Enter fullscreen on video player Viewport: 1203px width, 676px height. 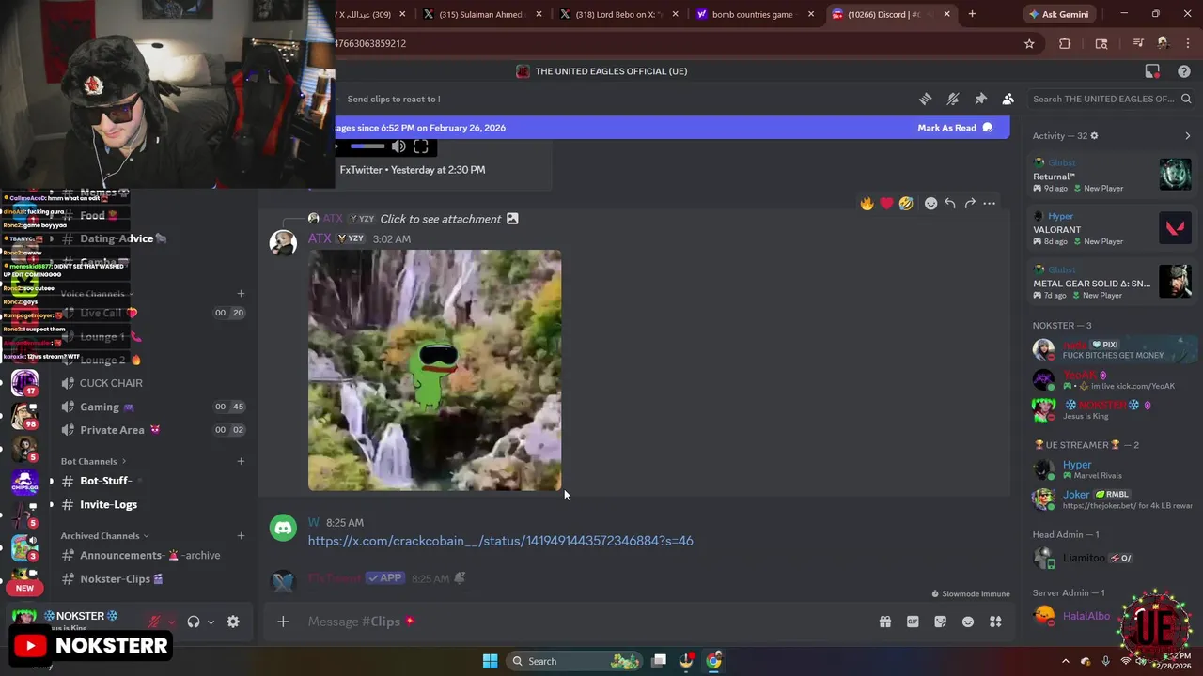tap(421, 146)
